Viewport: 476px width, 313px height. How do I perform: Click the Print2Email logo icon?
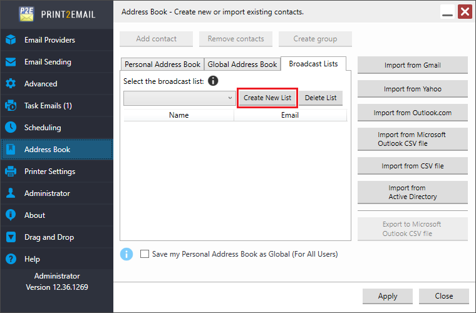point(26,14)
